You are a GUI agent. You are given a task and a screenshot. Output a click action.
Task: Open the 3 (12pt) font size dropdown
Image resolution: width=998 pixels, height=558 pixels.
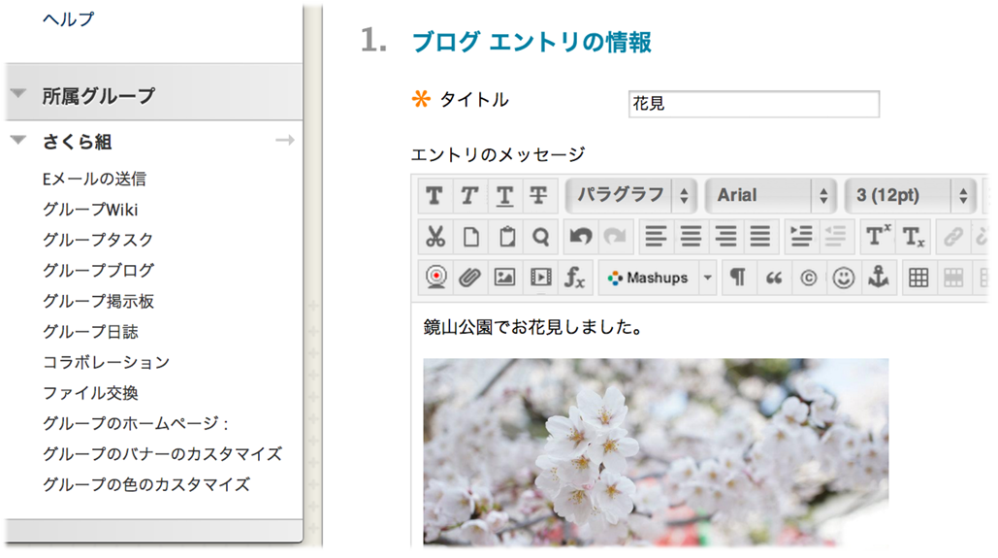pos(909,196)
